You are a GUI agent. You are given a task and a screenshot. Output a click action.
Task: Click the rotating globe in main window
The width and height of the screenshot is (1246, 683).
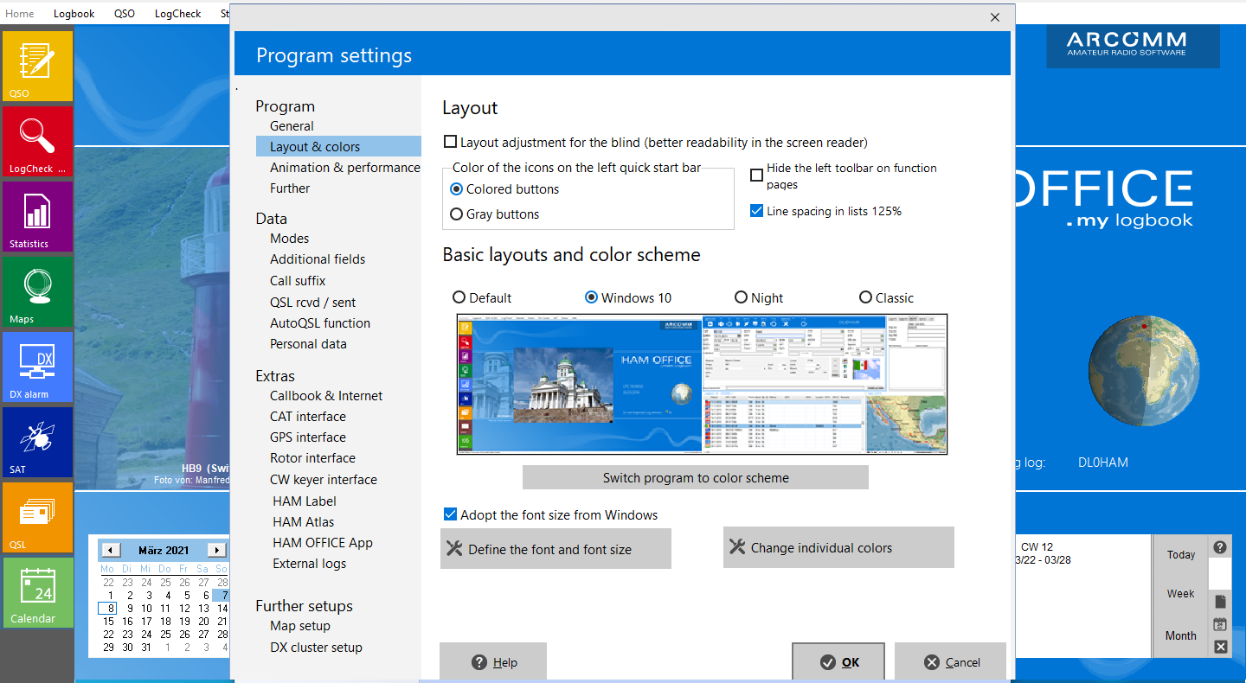tap(1143, 371)
